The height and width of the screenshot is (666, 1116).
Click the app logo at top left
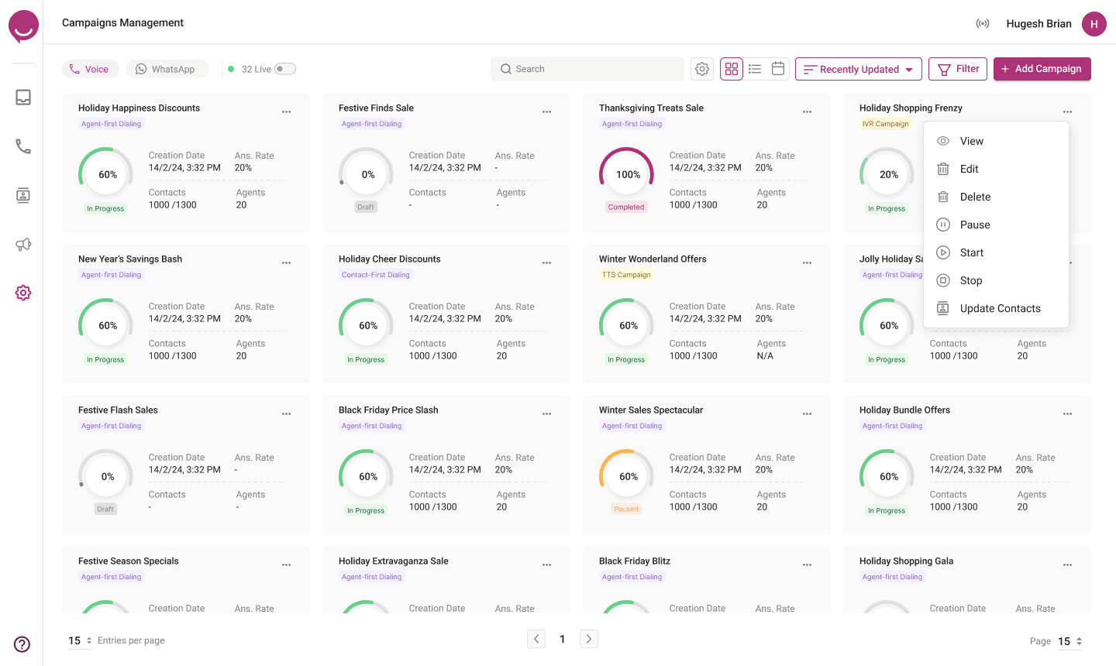[x=23, y=26]
